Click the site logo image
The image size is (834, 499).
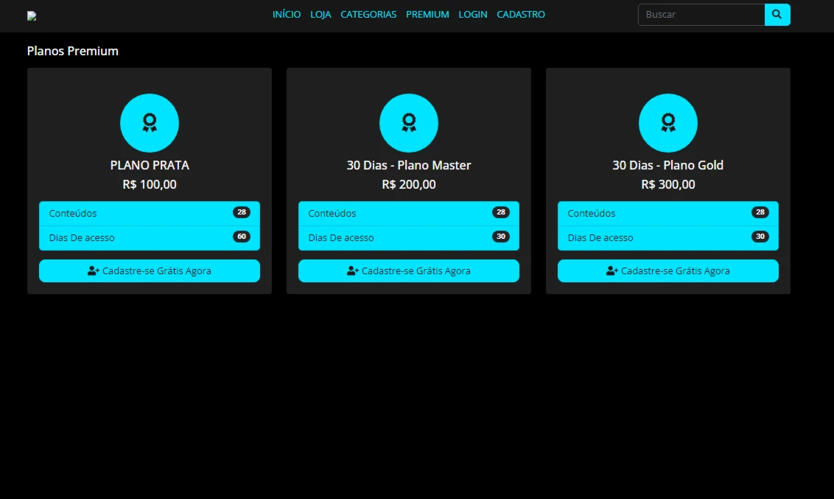(x=32, y=15)
